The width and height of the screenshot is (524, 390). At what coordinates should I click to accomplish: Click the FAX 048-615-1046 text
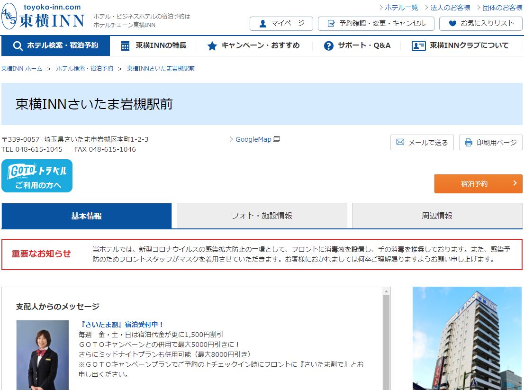(105, 149)
